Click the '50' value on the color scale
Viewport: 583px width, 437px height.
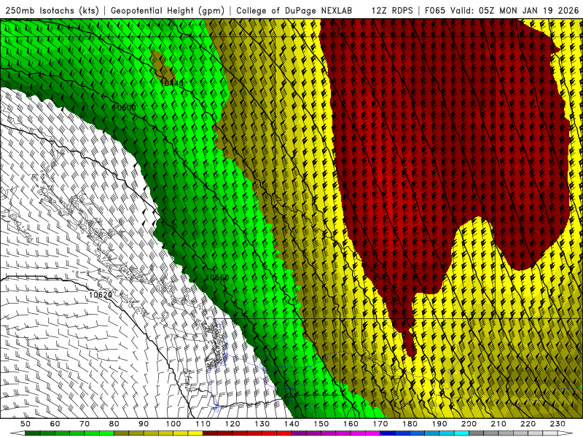[26, 424]
